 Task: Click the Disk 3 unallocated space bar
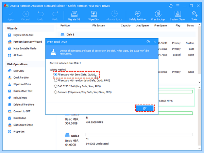click(x=139, y=134)
